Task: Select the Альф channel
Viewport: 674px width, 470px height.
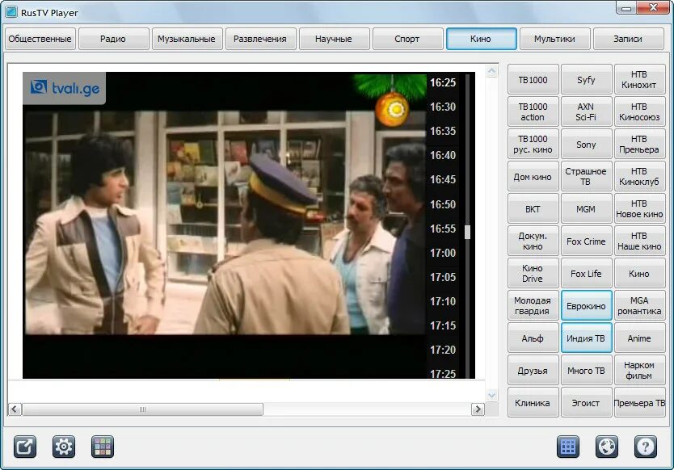Action: (533, 338)
